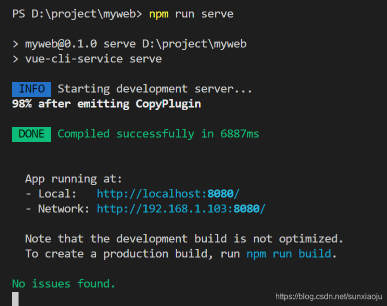The width and height of the screenshot is (387, 306).
Task: Click 'myweb@0.1.0 serve D:\project\myweb' line
Action: tap(129, 44)
